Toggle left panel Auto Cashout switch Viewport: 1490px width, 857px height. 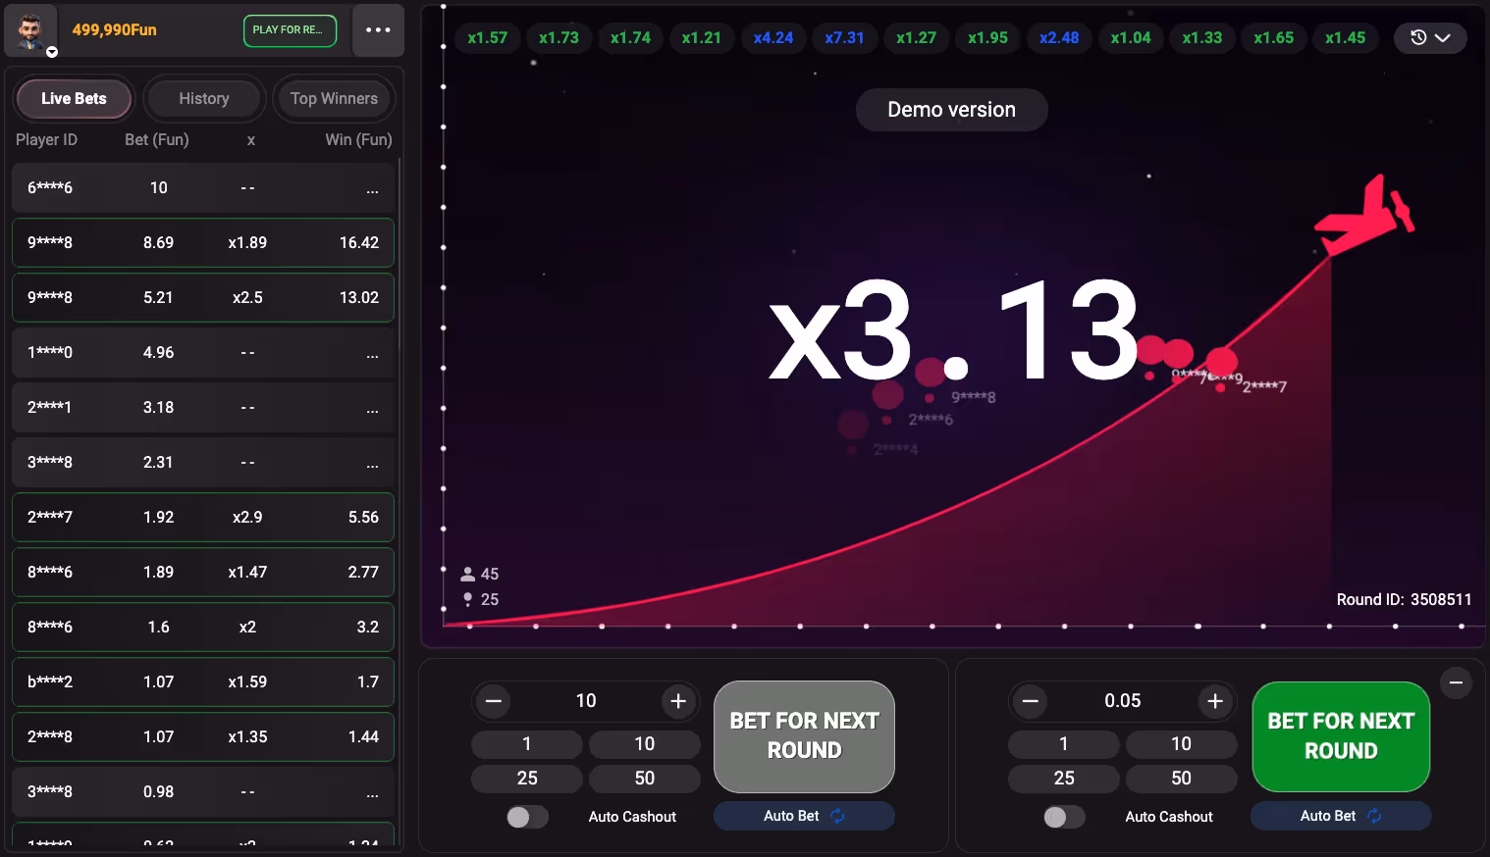[527, 817]
